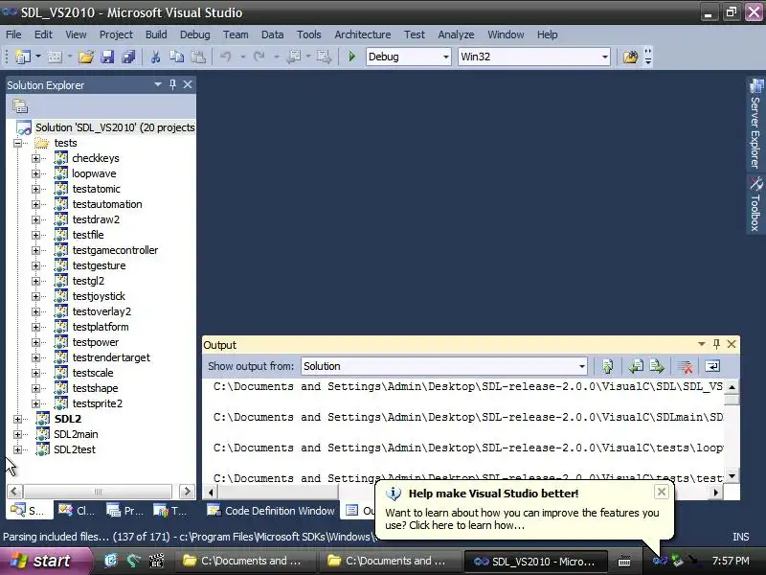
Task: Close the Solution Explorer panel
Action: 188,84
